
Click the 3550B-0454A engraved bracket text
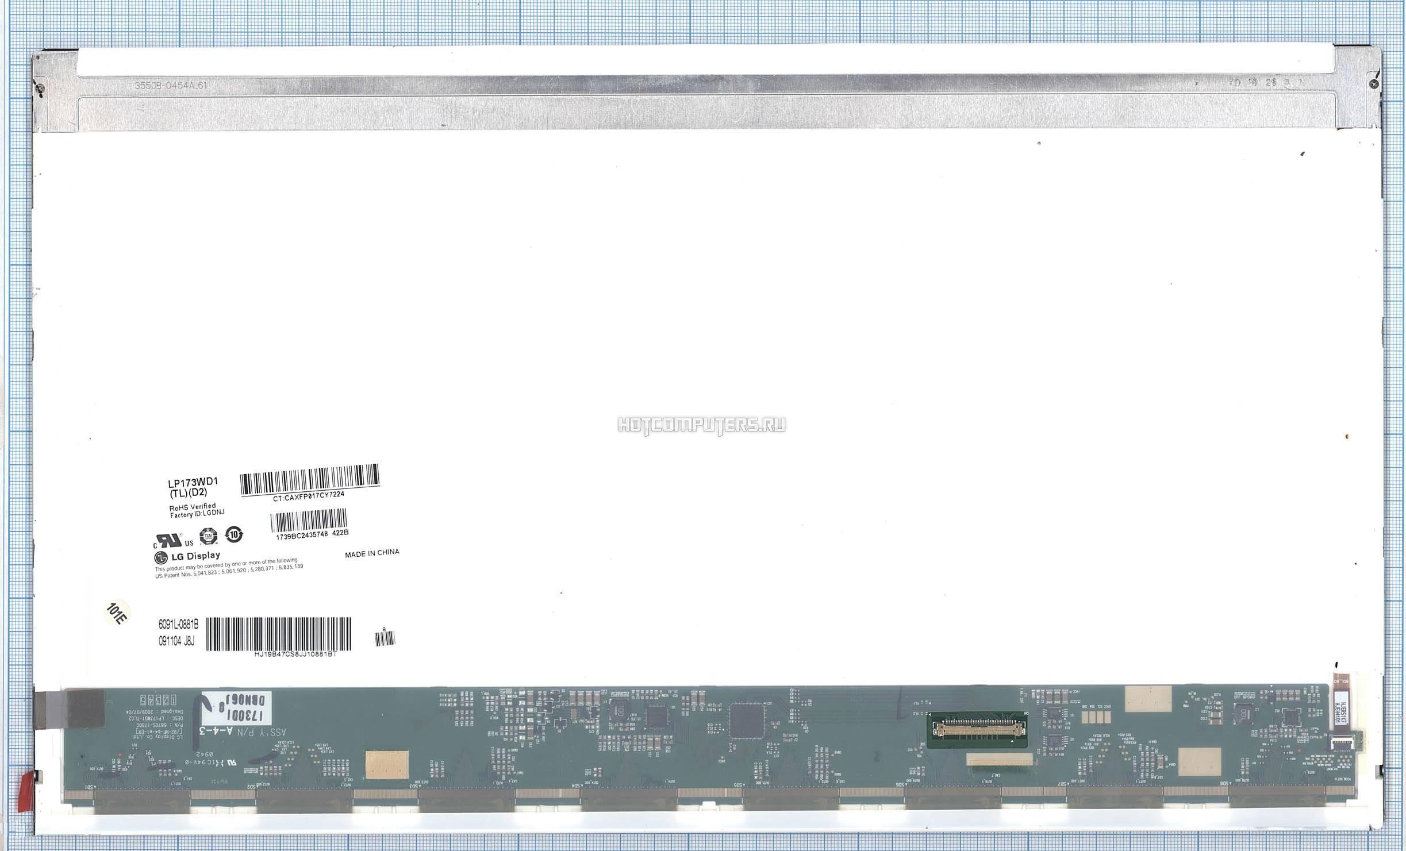coord(170,85)
